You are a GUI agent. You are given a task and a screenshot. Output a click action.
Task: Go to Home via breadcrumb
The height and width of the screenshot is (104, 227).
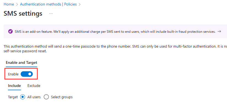click(x=9, y=4)
